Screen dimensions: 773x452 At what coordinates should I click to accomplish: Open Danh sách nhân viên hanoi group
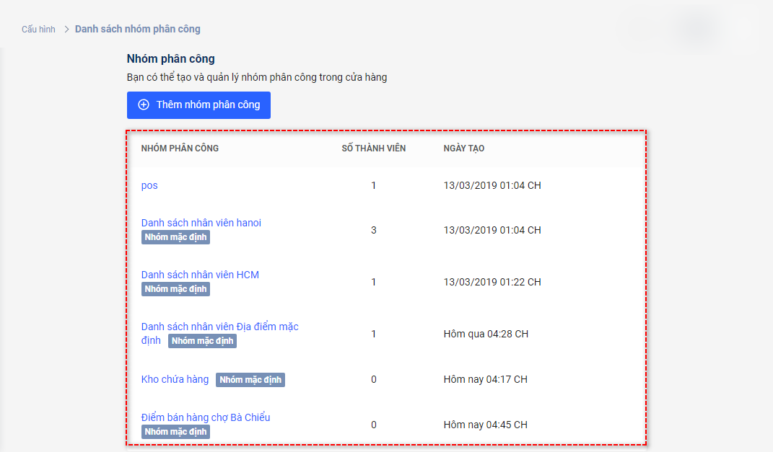pos(201,223)
